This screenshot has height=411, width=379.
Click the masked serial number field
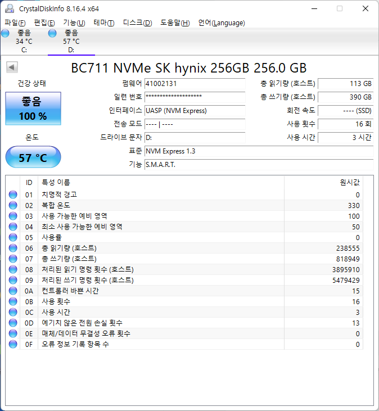pyautogui.click(x=195, y=97)
